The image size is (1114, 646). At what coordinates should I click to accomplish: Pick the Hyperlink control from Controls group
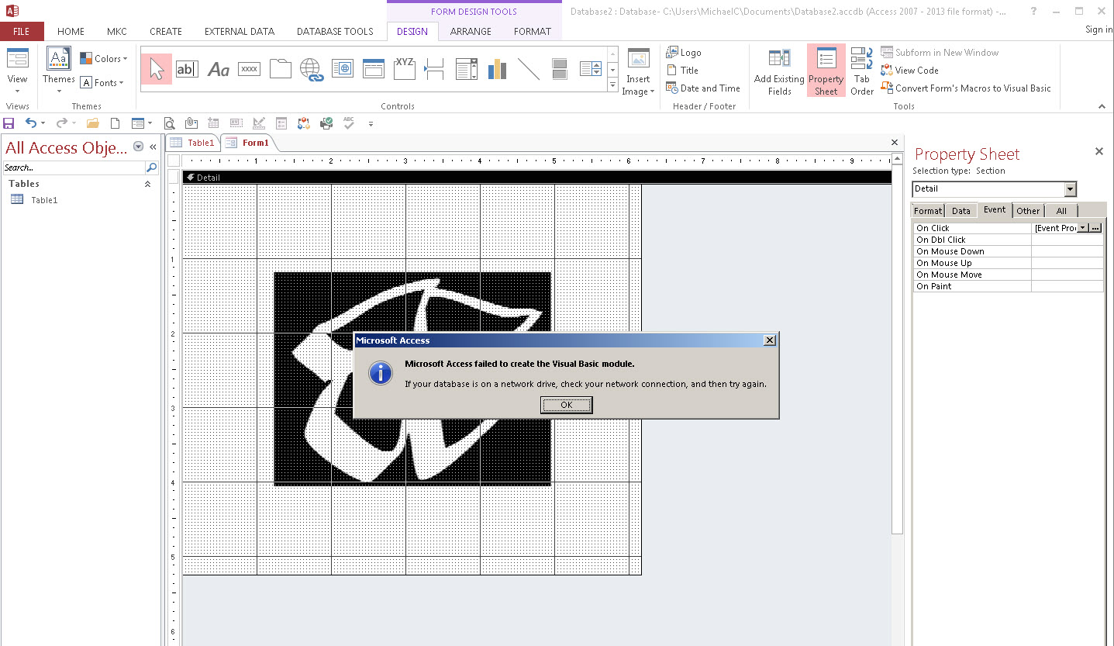point(311,69)
